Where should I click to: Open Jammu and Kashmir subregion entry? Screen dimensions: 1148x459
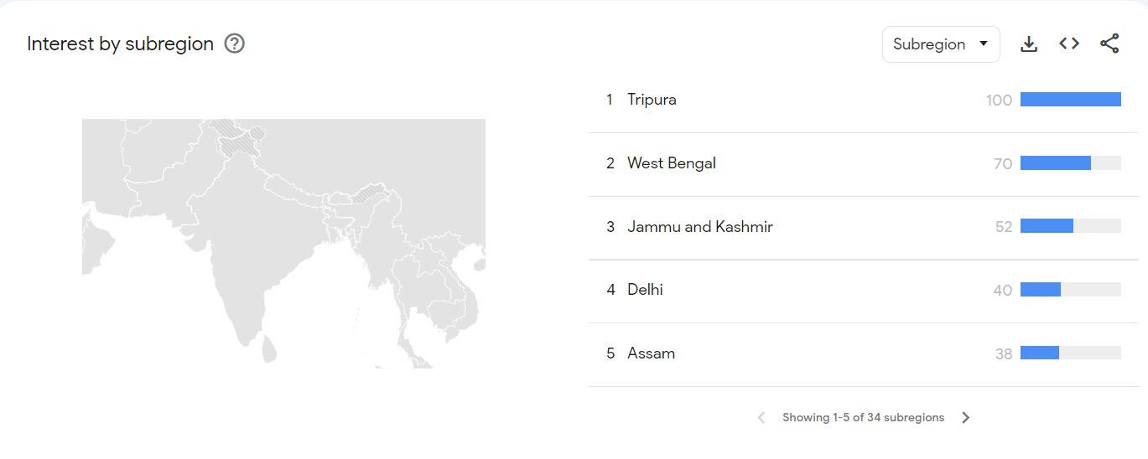(699, 226)
